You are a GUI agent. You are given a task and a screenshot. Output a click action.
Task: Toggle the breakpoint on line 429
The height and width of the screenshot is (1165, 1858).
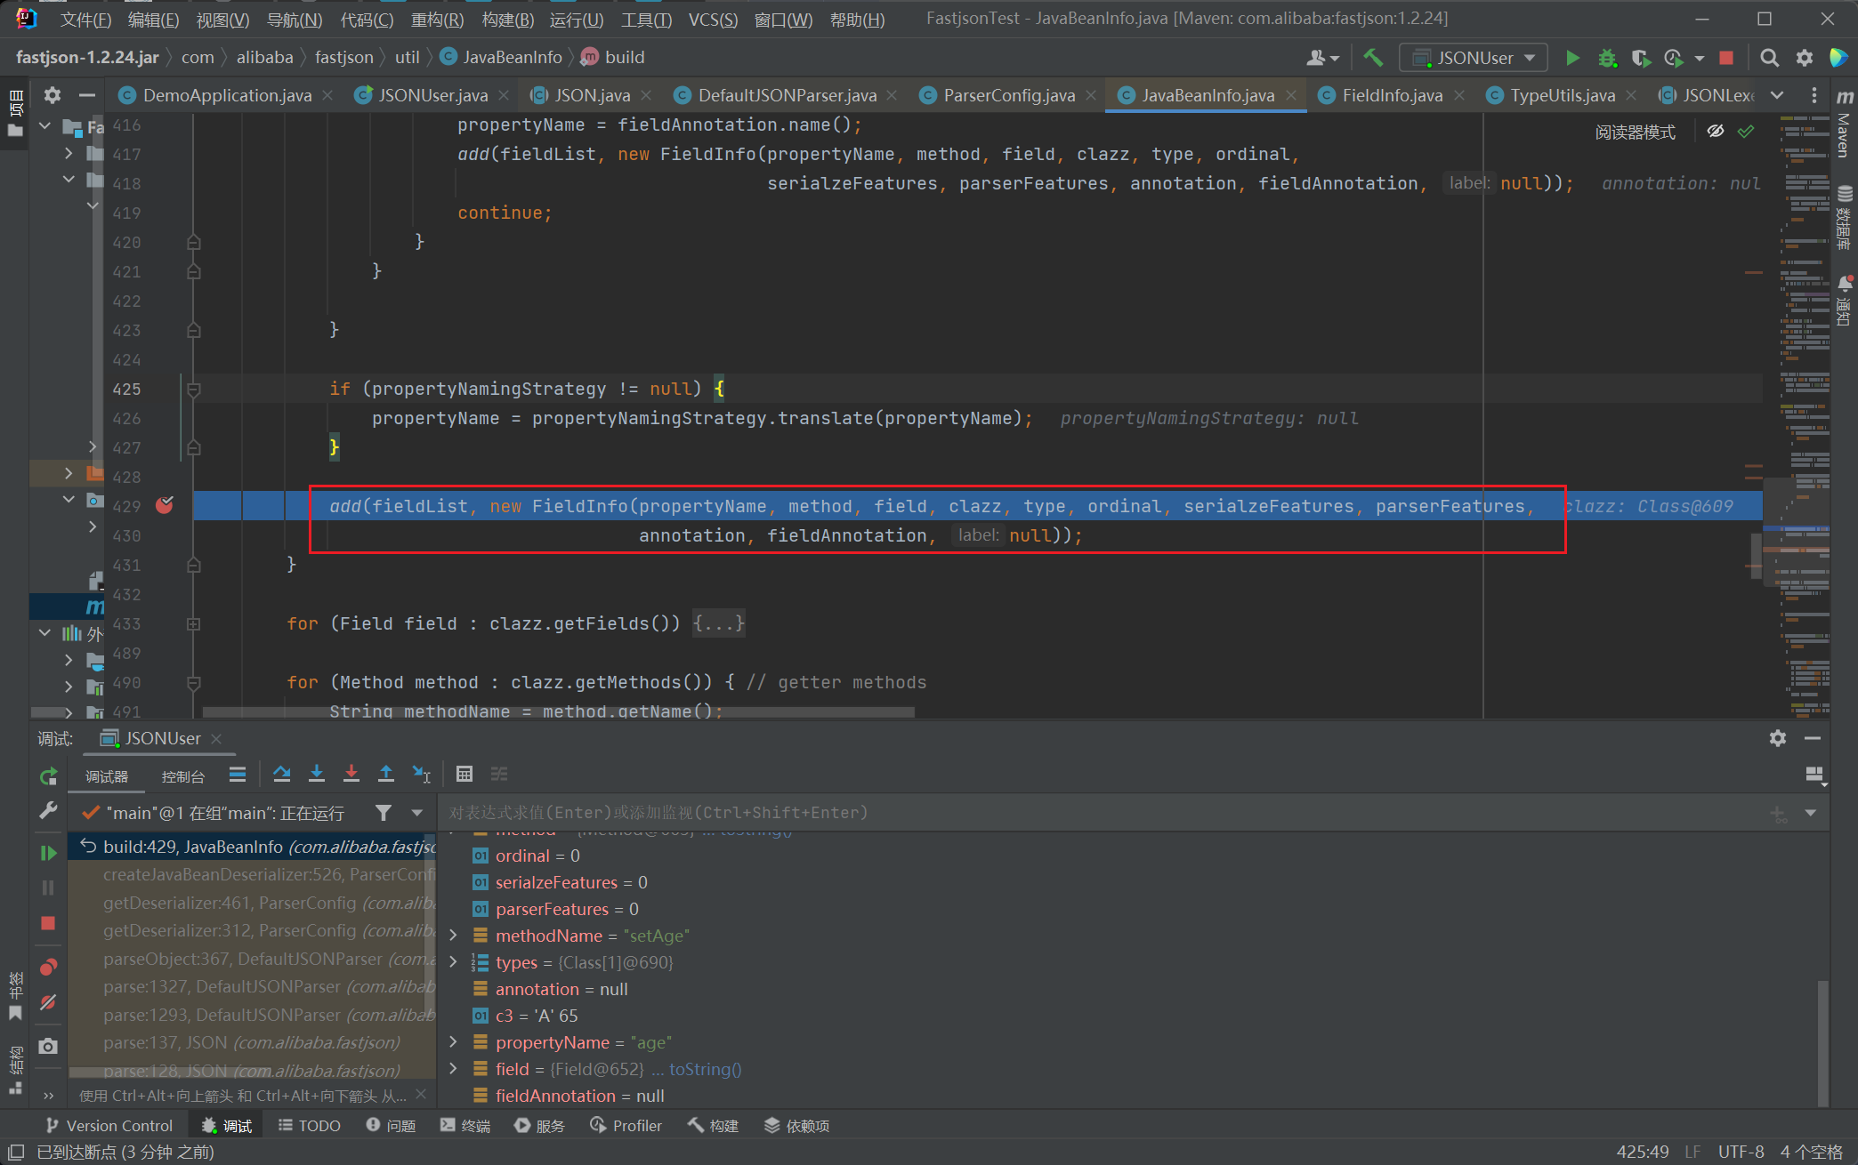[x=165, y=506]
